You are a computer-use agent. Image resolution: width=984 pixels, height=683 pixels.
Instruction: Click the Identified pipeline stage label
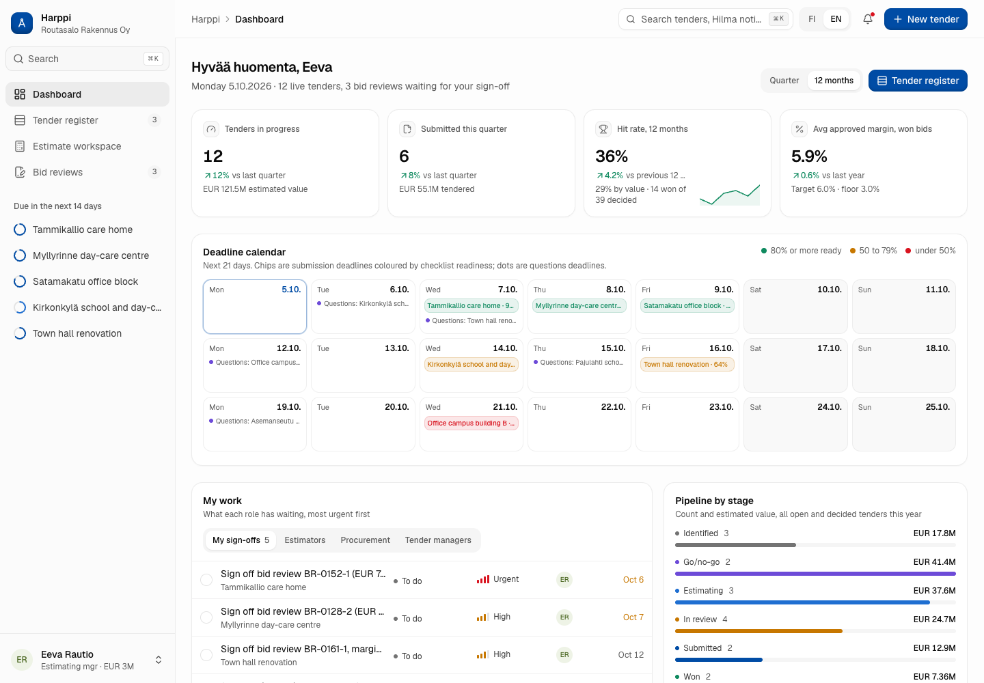[700, 533]
